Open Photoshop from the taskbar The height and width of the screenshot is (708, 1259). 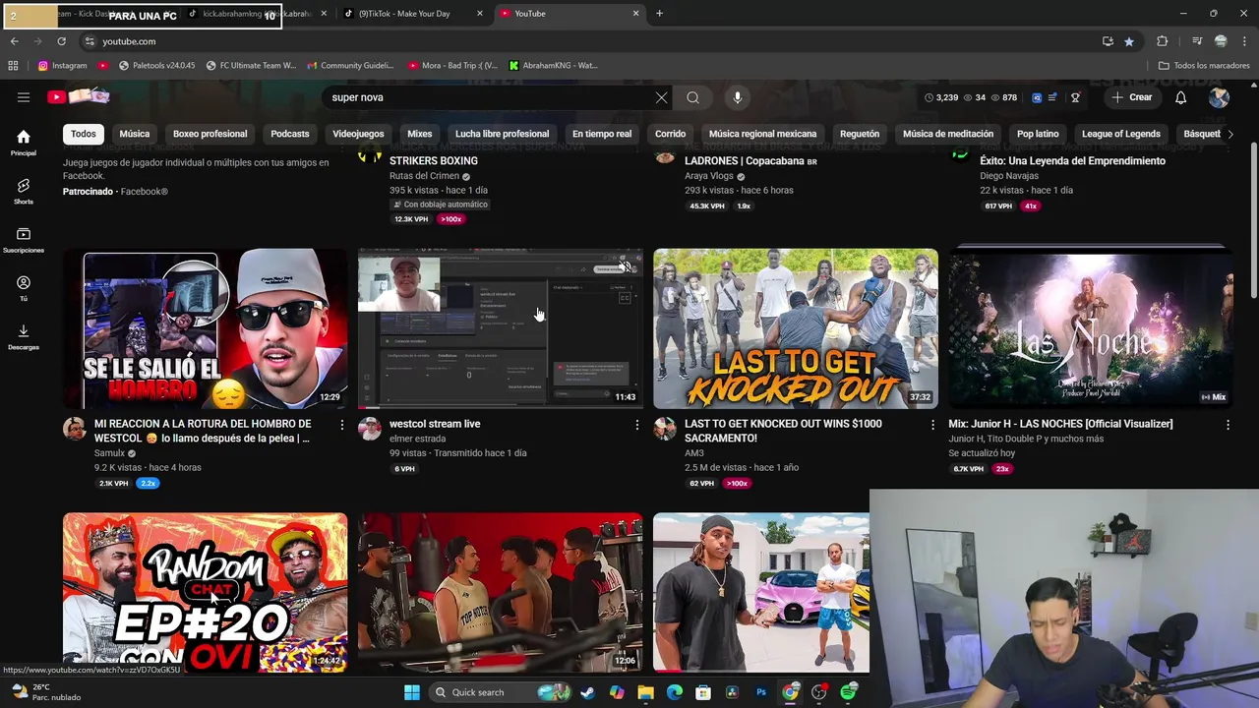761,692
